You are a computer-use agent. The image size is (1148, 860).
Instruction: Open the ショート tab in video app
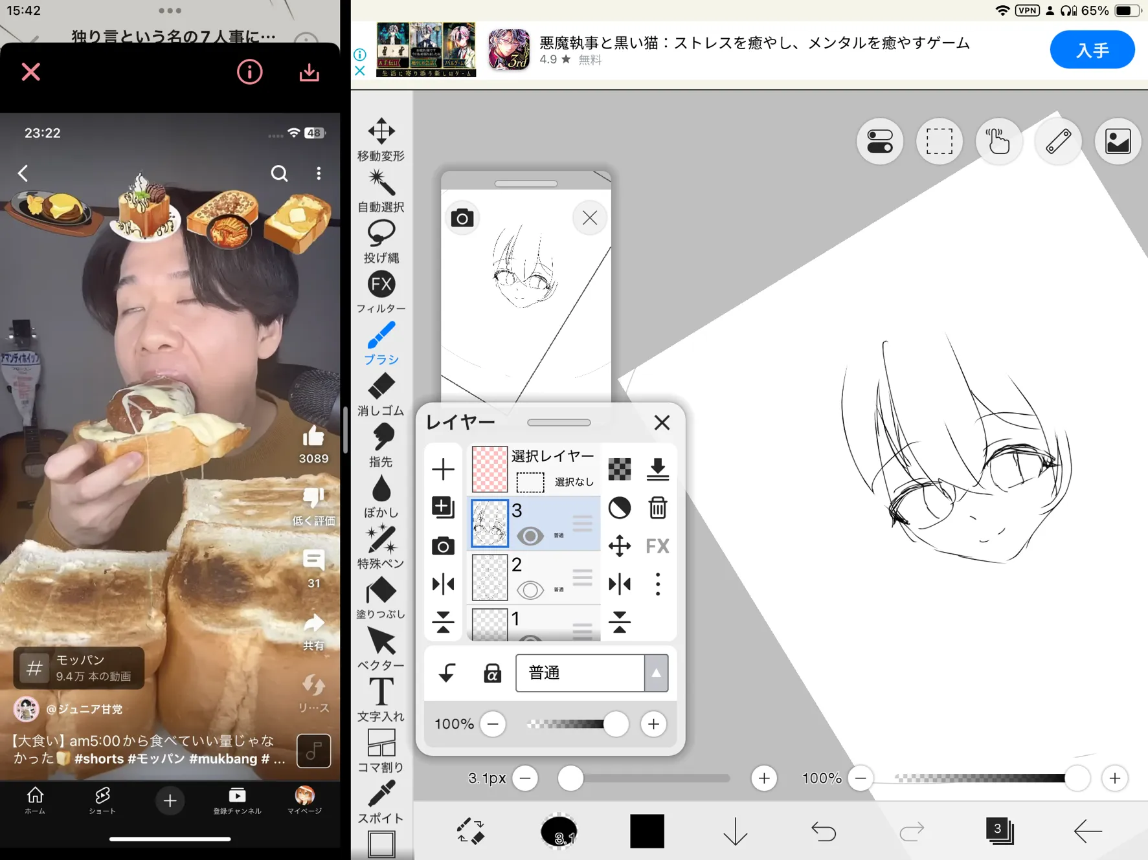(102, 800)
